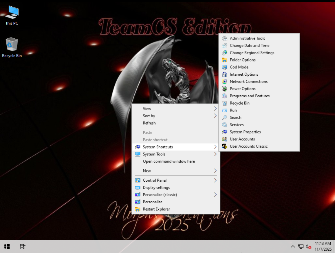This screenshot has height=253, width=335.
Task: Launch Power Options from the submenu
Action: 242,89
